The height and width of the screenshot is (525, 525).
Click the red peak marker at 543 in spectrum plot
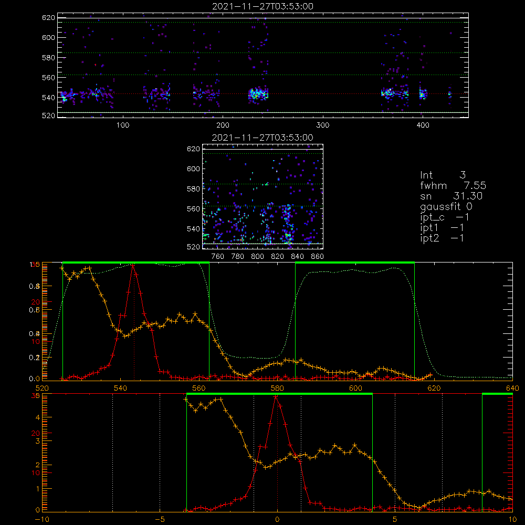[x=133, y=265]
